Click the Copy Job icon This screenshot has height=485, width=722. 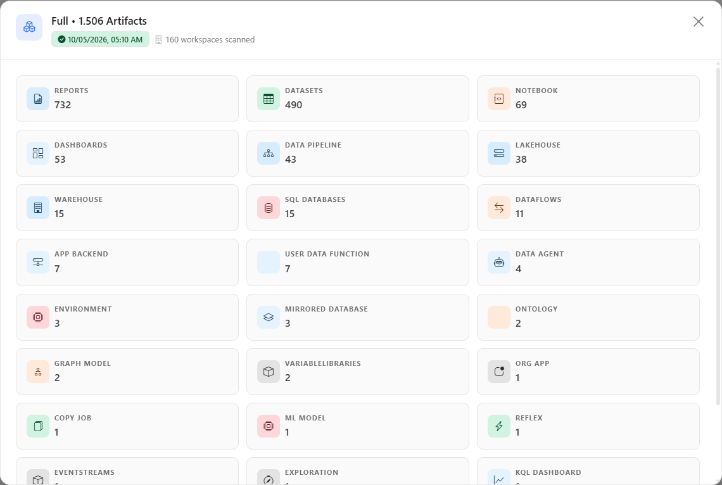pyautogui.click(x=38, y=426)
